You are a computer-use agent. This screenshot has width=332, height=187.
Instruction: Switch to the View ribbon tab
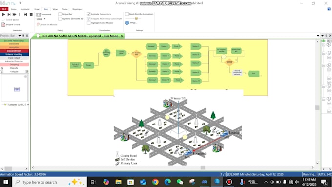click(55, 9)
